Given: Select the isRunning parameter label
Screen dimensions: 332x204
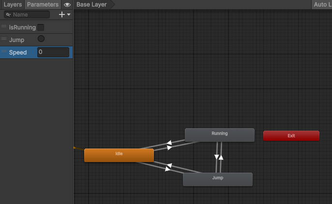Looking at the screenshot, I should [22, 27].
